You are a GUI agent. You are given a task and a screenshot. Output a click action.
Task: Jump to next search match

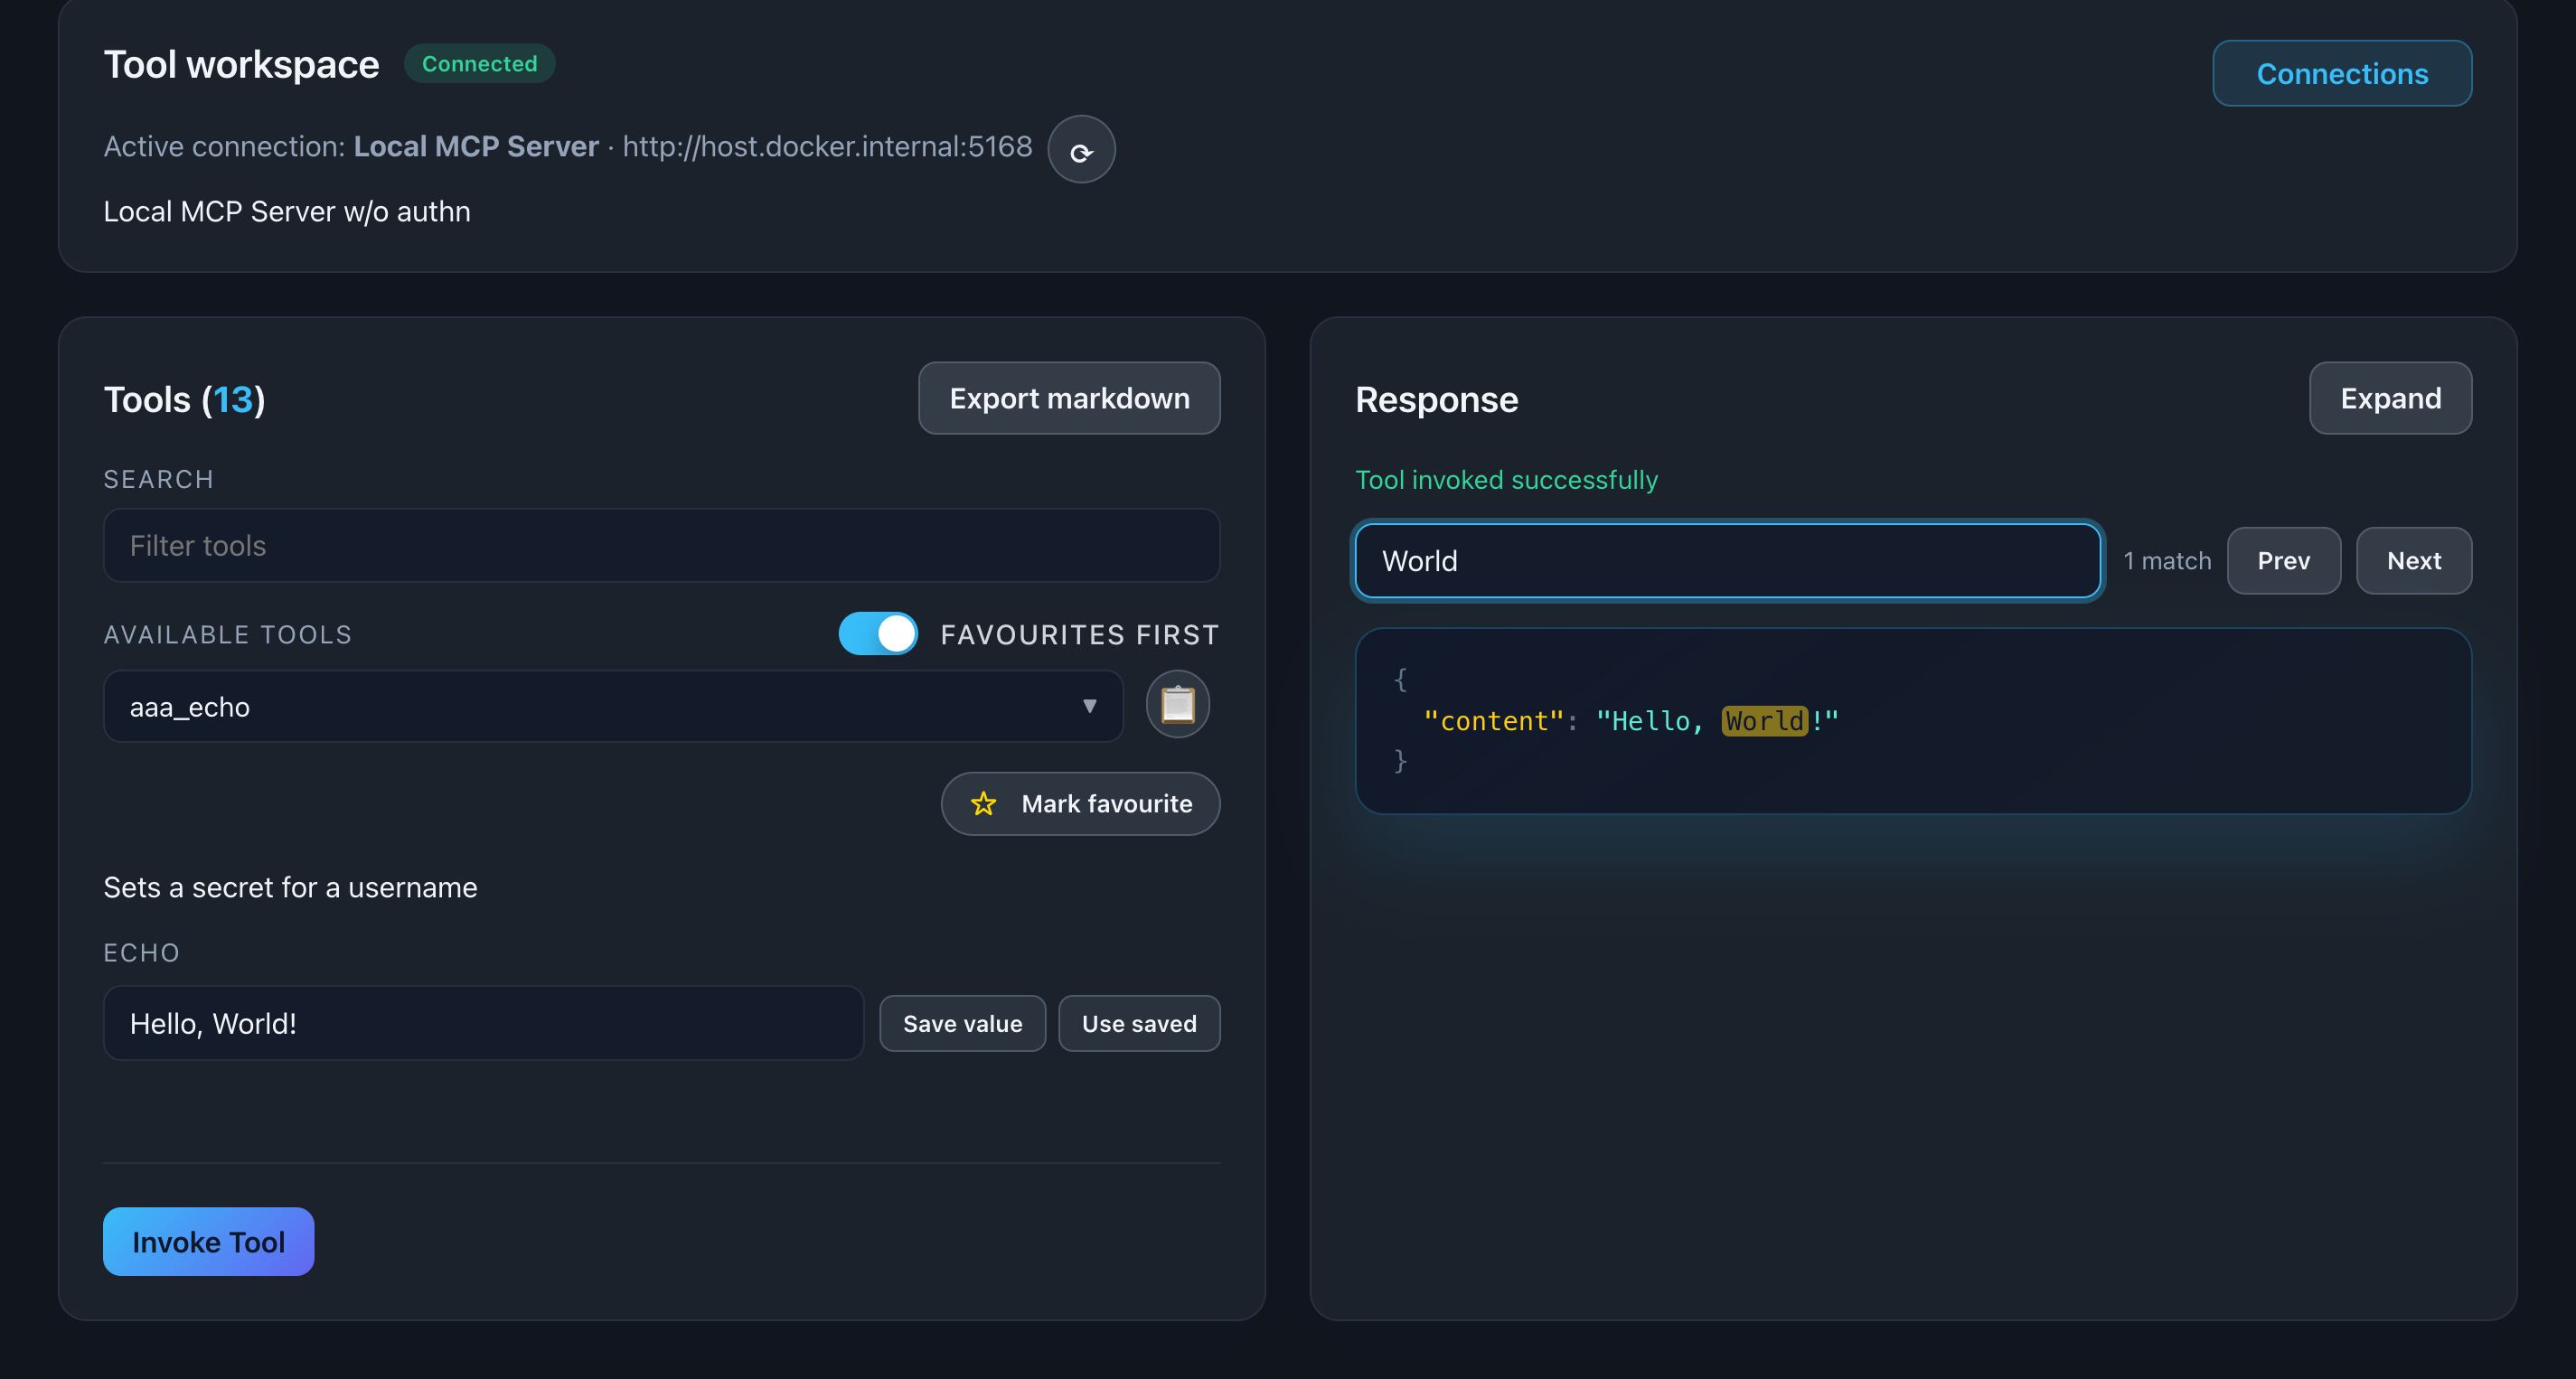(2413, 561)
